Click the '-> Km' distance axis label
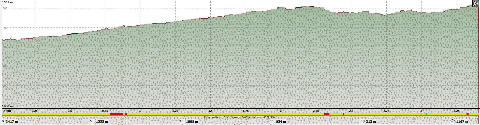This screenshot has height=125, width=480. coord(7,111)
